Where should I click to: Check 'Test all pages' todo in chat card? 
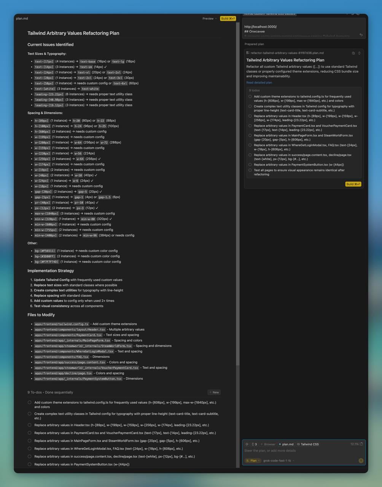pos(250,170)
